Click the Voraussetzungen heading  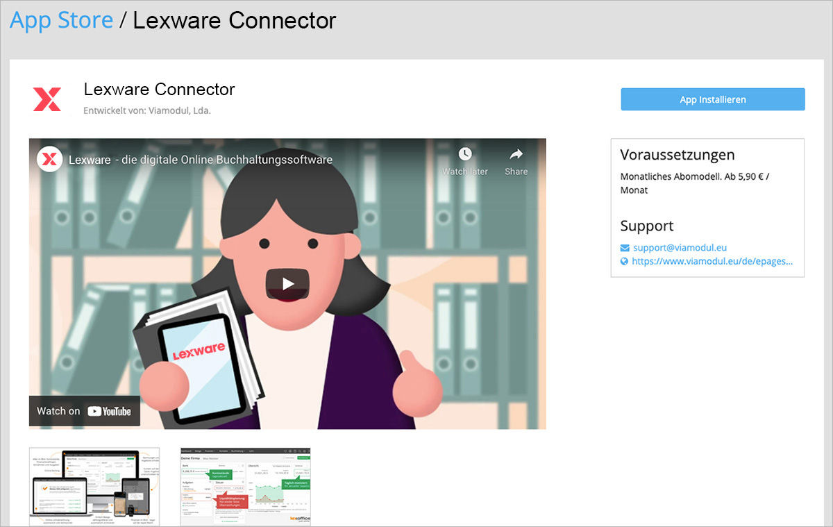pyautogui.click(x=678, y=155)
